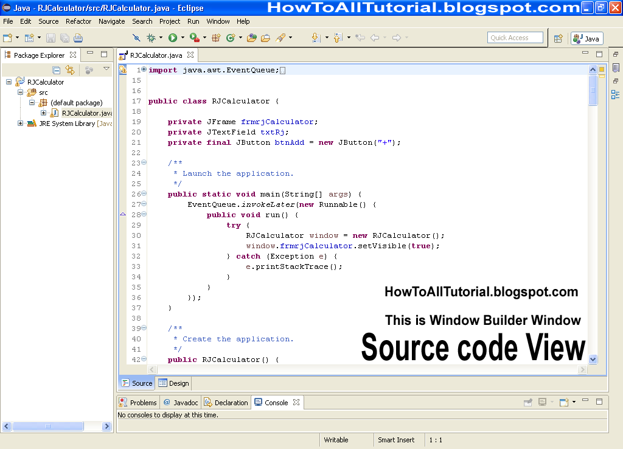Open the Navigate menu
The height and width of the screenshot is (449, 623).
[112, 21]
